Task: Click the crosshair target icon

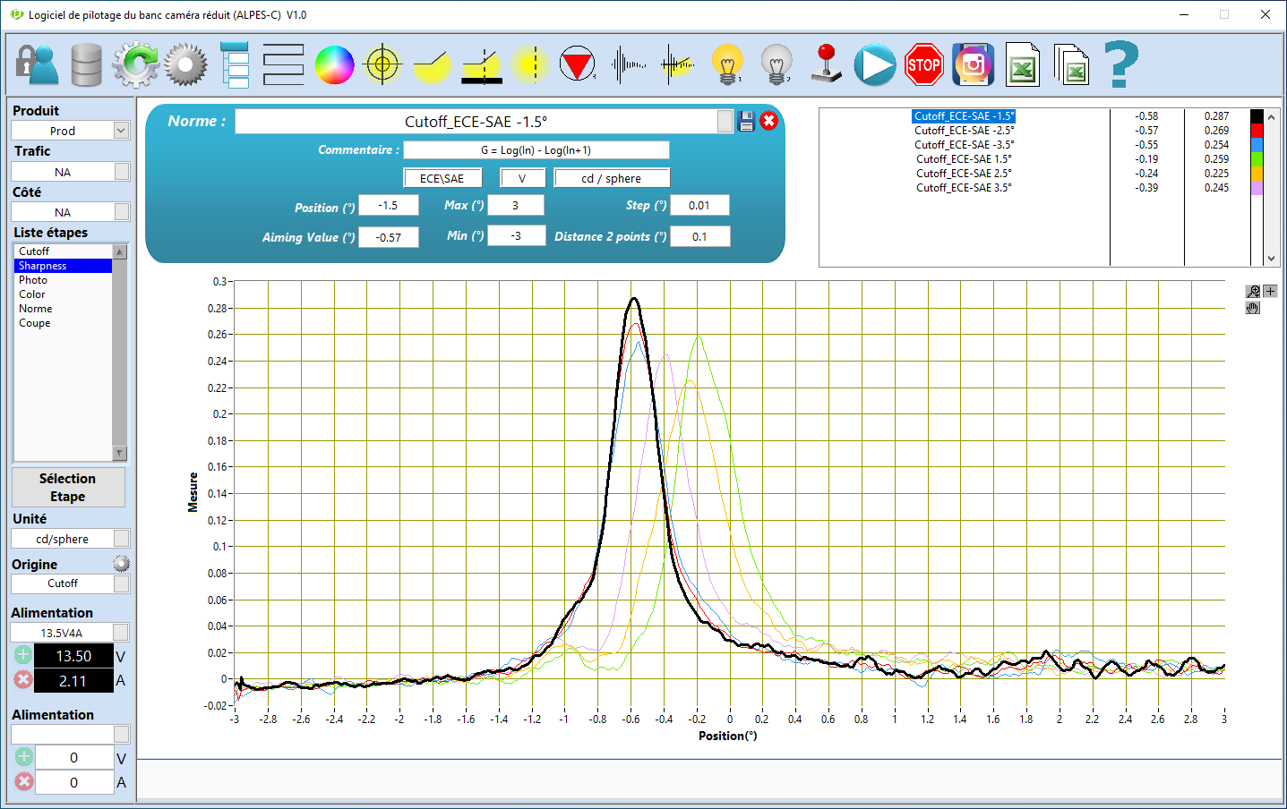Action: [383, 65]
